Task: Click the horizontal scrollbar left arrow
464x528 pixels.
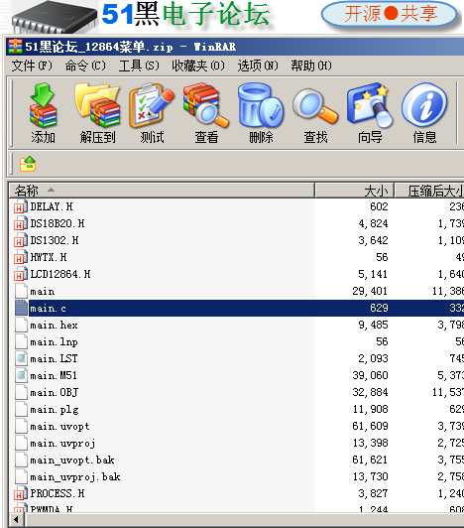Action: [16, 520]
